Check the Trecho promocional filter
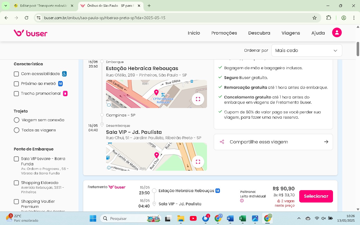Screen dimensions: 360x225 click(x=16, y=94)
